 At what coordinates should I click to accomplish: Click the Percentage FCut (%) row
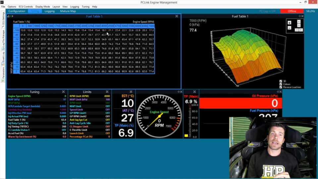click(x=90, y=137)
